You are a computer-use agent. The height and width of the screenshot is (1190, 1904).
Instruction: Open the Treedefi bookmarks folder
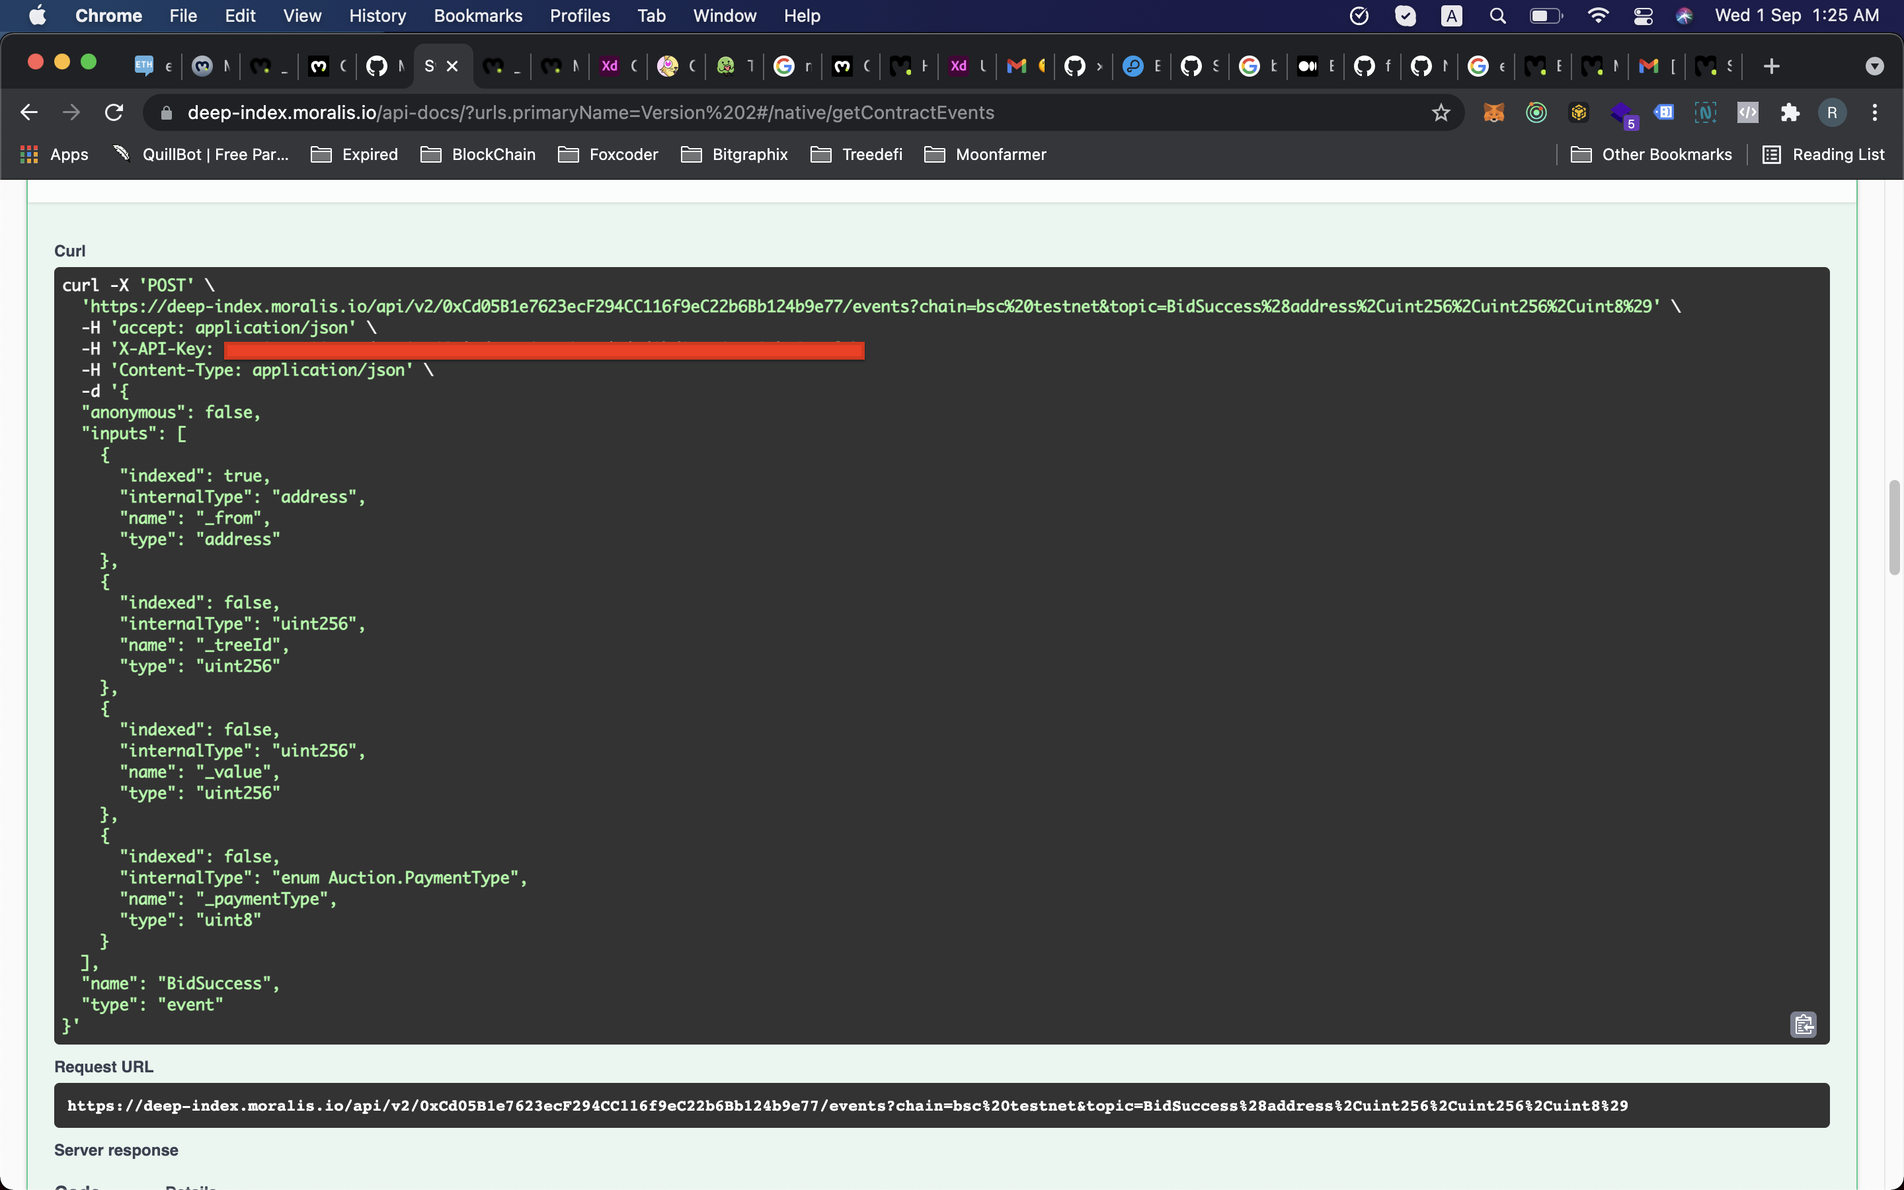(856, 154)
